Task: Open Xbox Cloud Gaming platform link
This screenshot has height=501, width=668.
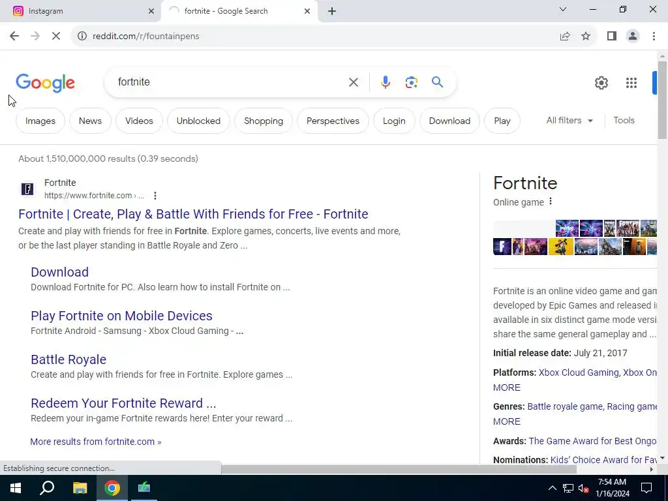Action: [579, 372]
